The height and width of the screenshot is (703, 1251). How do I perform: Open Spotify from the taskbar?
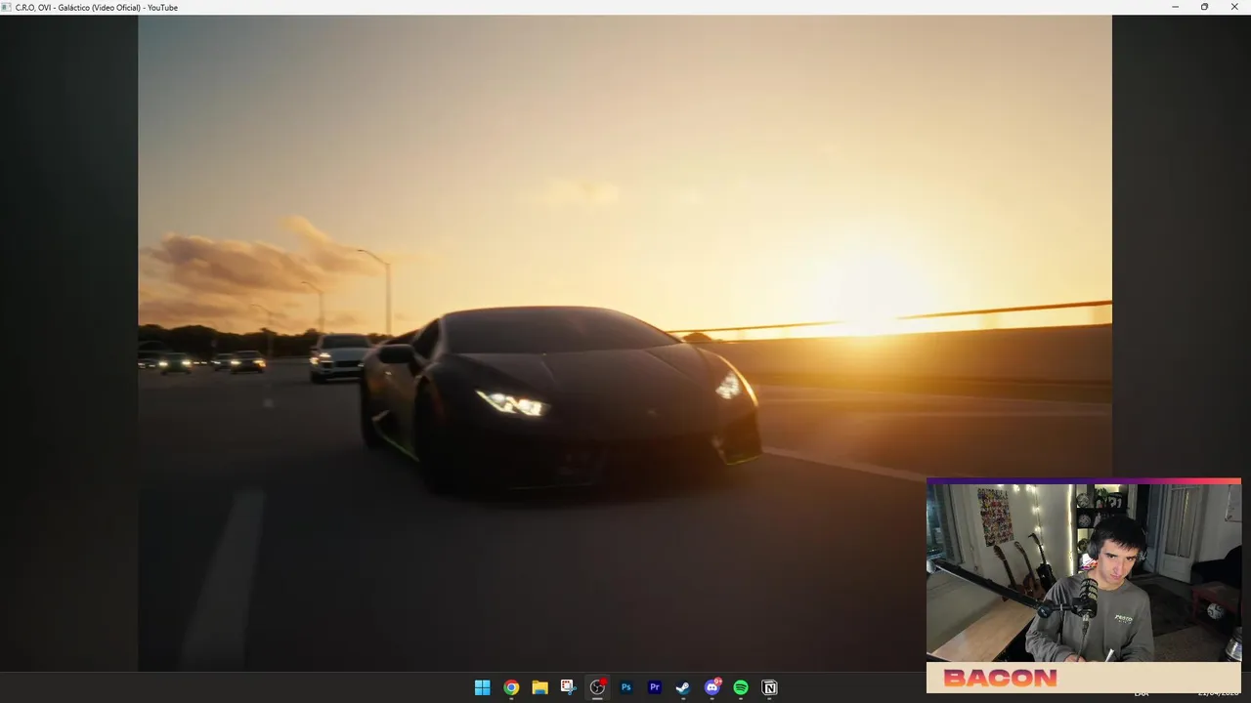pyautogui.click(x=741, y=687)
